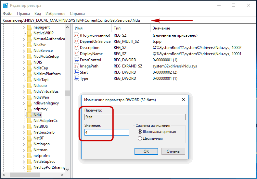Click the tcpip value of DependOnService
Viewport: 257px width, 179px height.
pyautogui.click(x=157, y=42)
